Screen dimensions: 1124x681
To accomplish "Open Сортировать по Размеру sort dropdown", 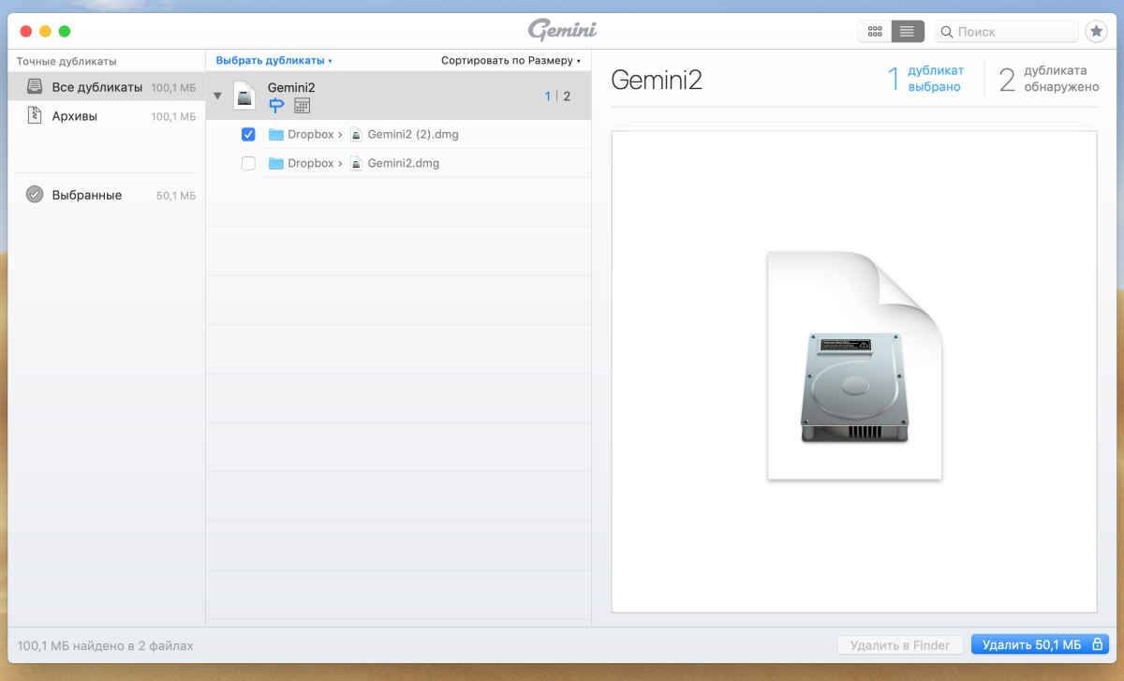I will click(510, 61).
